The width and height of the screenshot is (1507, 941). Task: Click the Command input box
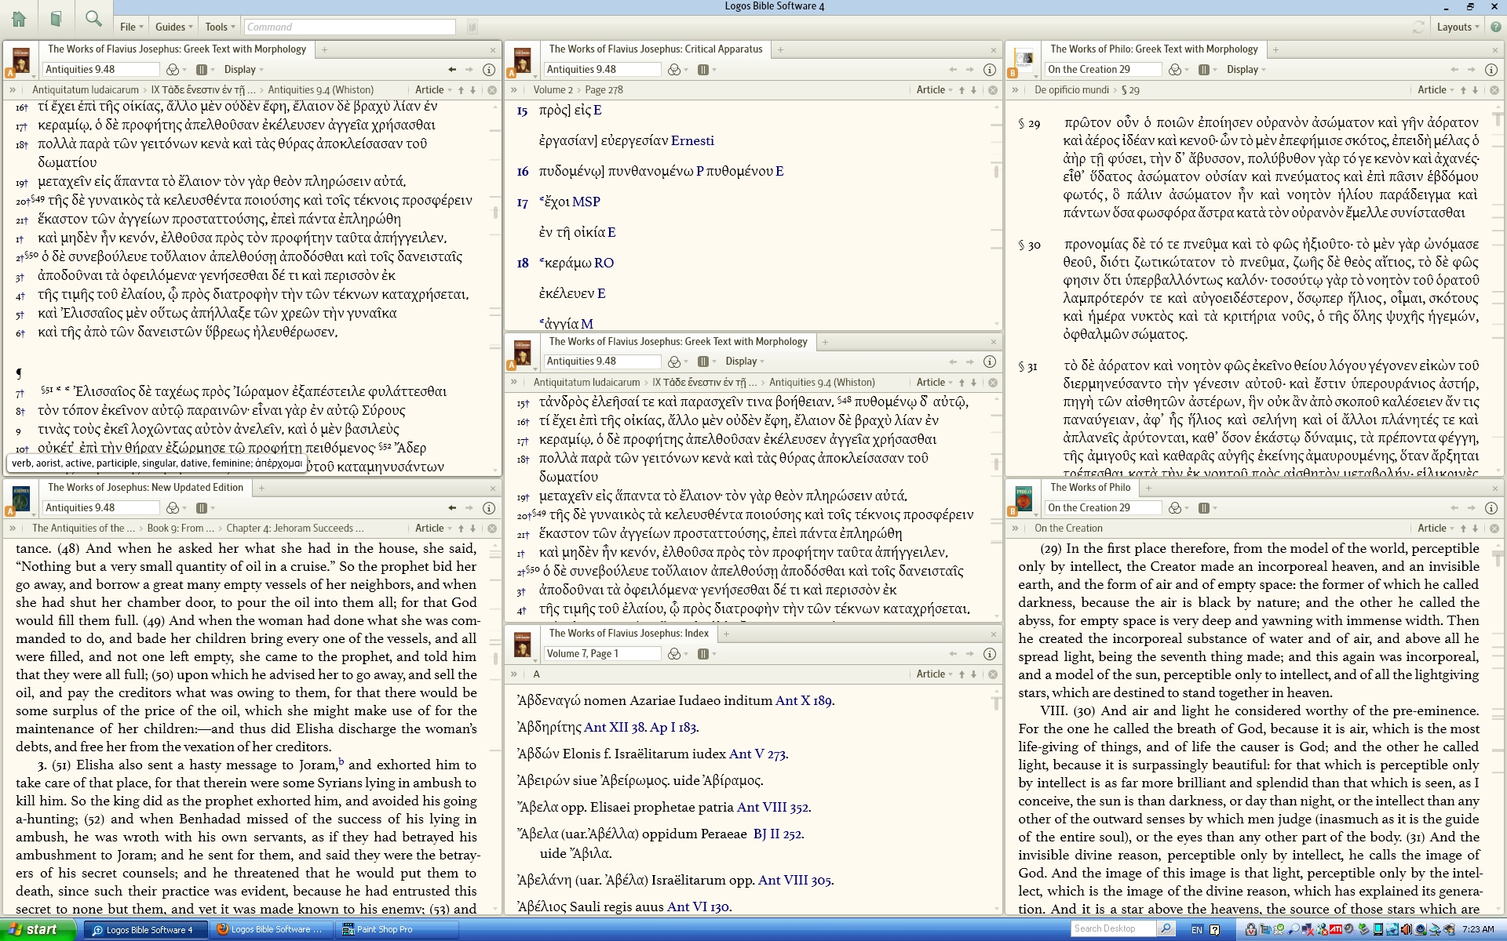pyautogui.click(x=349, y=27)
